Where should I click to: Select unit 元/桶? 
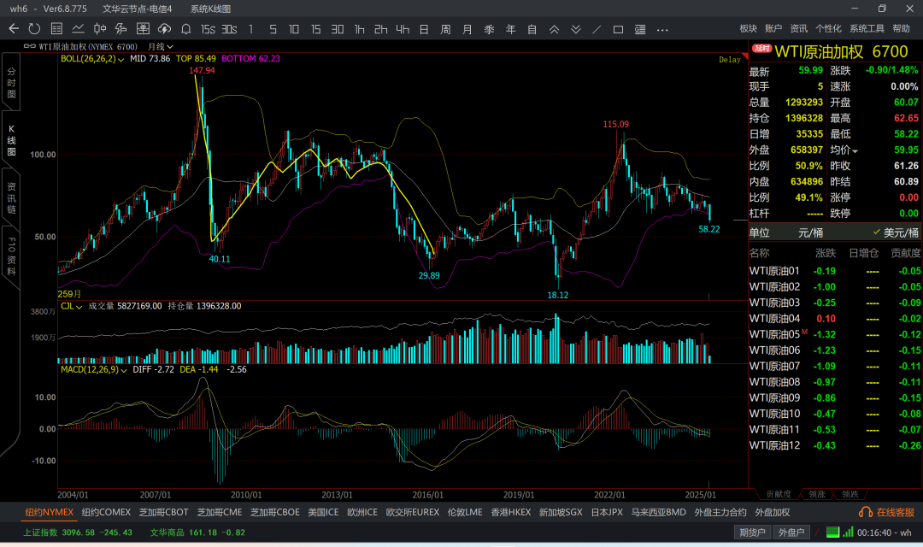(x=810, y=232)
